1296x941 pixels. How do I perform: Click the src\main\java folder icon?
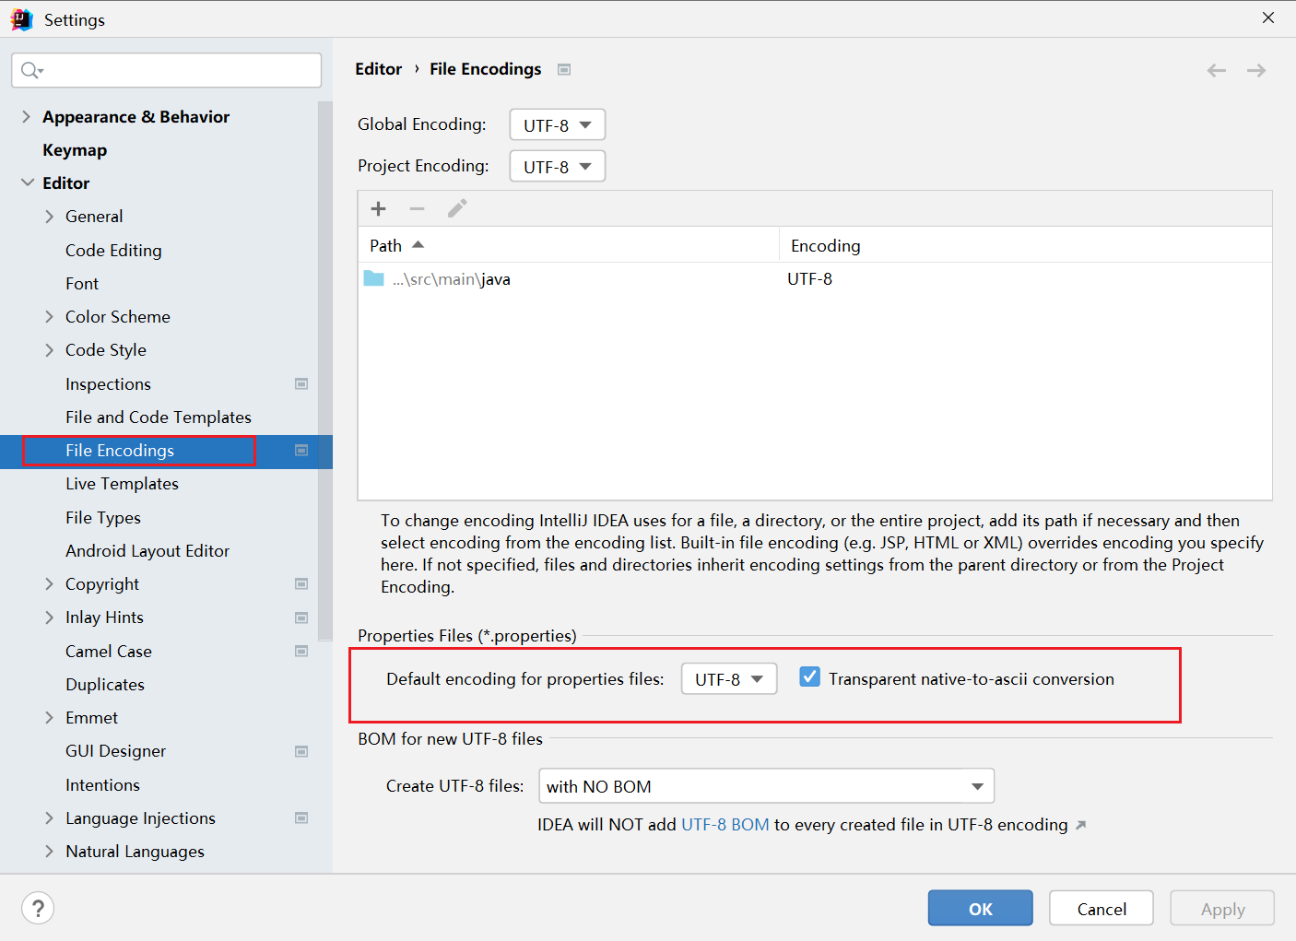click(x=373, y=278)
